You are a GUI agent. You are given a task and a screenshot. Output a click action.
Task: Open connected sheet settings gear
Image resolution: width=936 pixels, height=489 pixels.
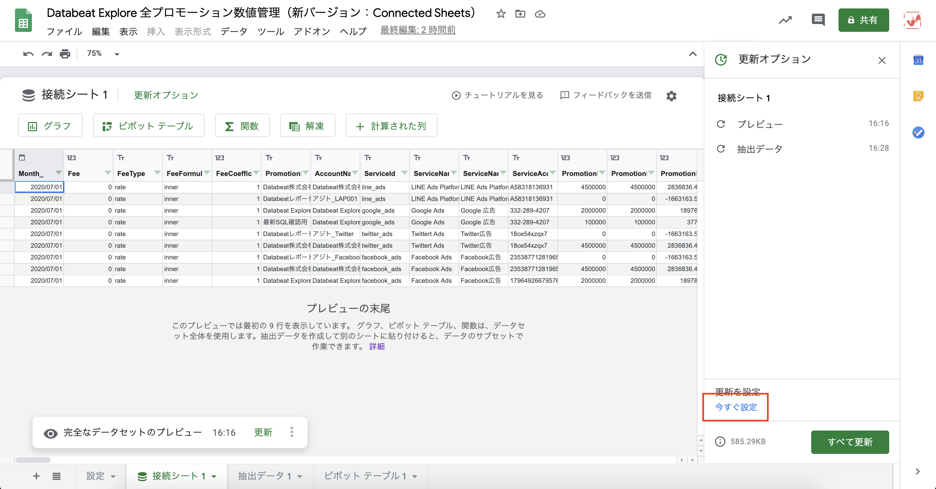tap(671, 96)
